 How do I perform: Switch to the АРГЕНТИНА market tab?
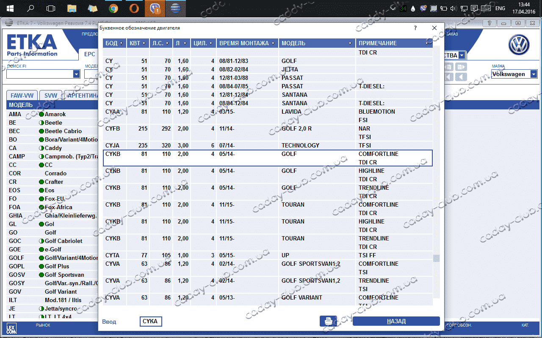click(82, 95)
